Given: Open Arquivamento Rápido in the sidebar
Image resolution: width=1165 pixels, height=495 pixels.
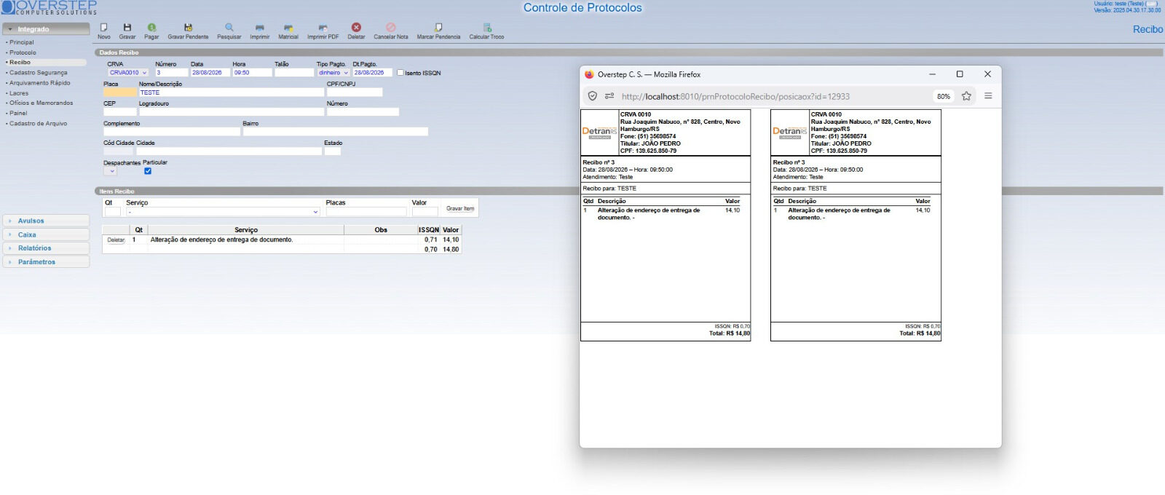Looking at the screenshot, I should 40,83.
